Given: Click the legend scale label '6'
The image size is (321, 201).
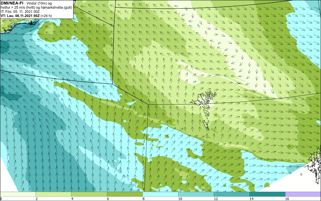Looking at the screenshot, I should [x=108, y=199].
